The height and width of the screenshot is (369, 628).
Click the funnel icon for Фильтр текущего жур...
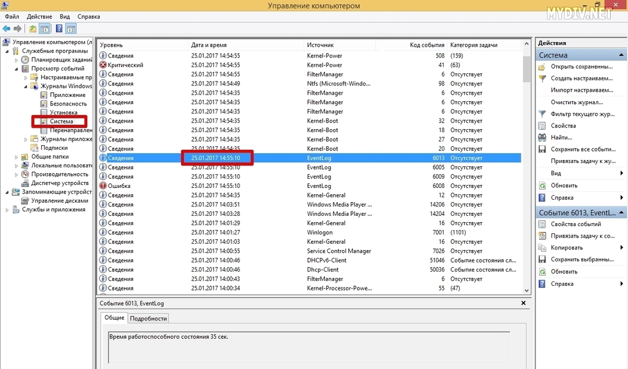click(542, 114)
